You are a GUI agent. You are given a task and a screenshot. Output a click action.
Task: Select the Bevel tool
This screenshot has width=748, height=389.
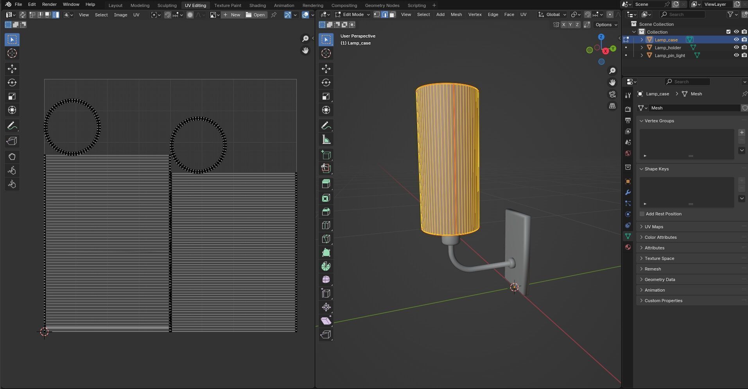(326, 212)
